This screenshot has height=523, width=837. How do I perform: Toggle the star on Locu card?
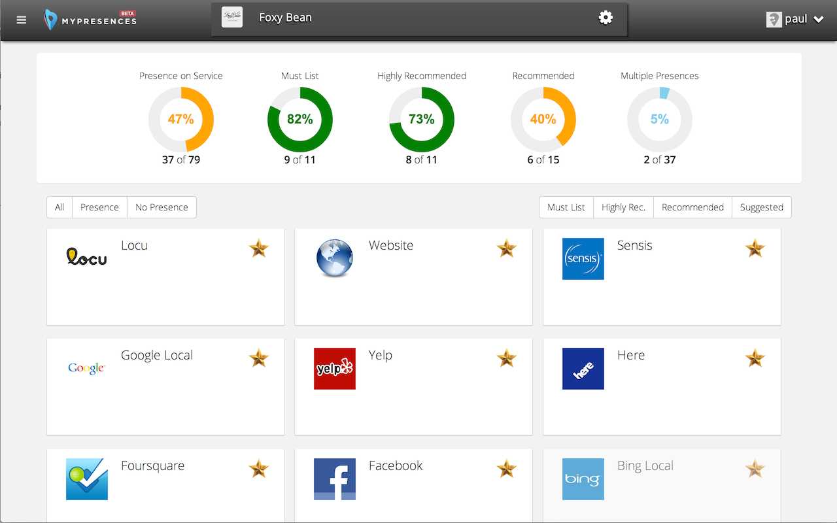click(259, 248)
